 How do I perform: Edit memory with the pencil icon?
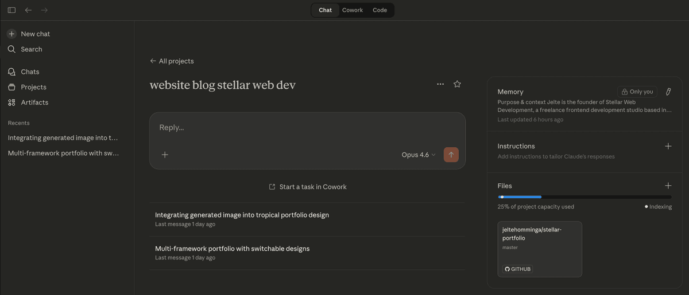pos(668,92)
